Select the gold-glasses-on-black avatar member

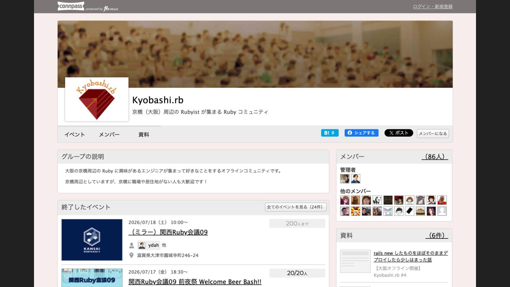[388, 200]
